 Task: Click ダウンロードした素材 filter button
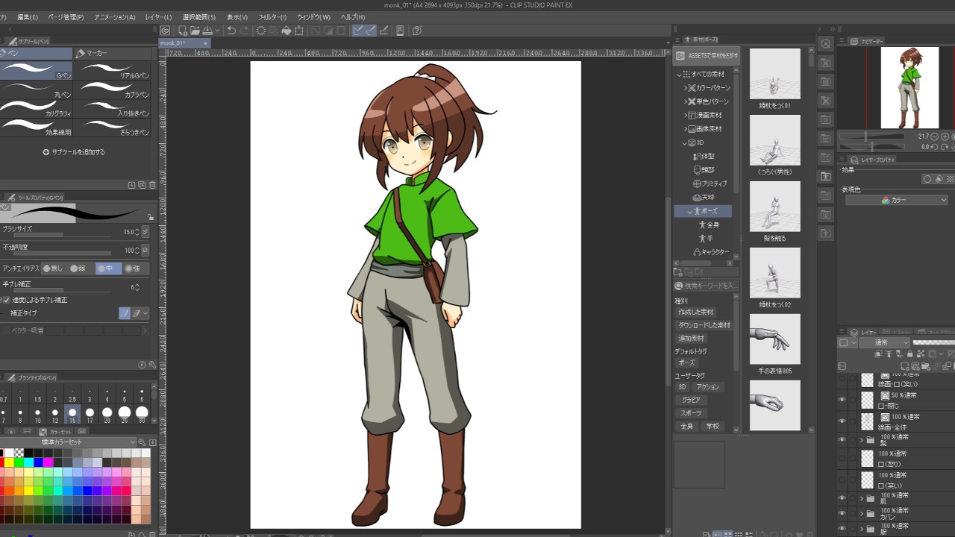click(x=704, y=325)
